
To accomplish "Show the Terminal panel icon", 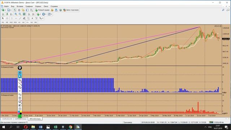I will pyautogui.click(x=27, y=10).
